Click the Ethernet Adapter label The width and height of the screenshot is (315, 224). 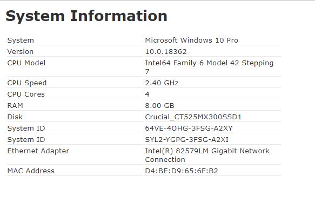tap(38, 151)
